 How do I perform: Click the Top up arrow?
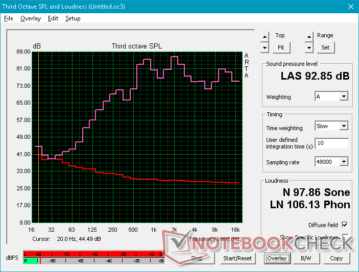(265, 37)
